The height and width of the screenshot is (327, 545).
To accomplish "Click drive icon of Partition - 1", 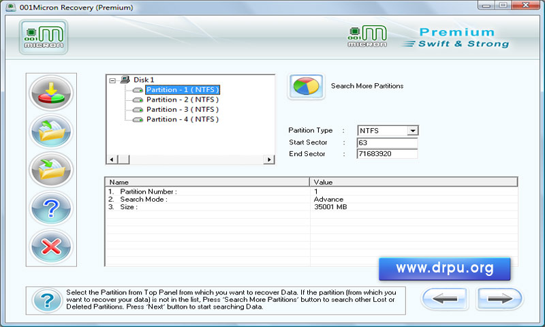I will 138,90.
